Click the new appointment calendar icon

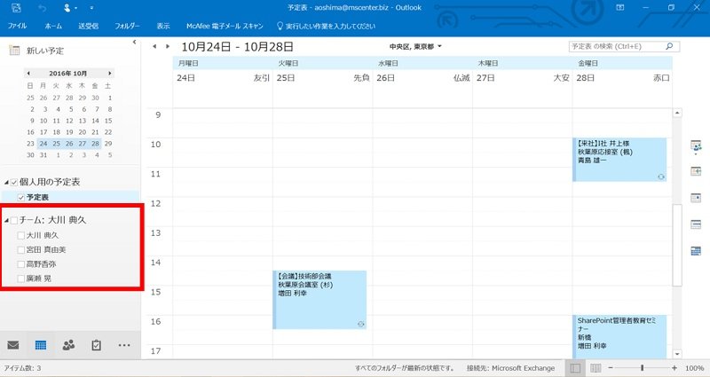pyautogui.click(x=14, y=51)
